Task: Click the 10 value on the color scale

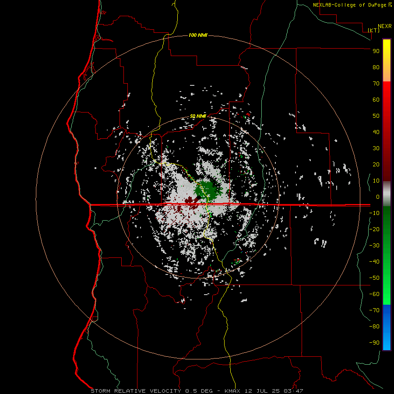Action: [376, 181]
